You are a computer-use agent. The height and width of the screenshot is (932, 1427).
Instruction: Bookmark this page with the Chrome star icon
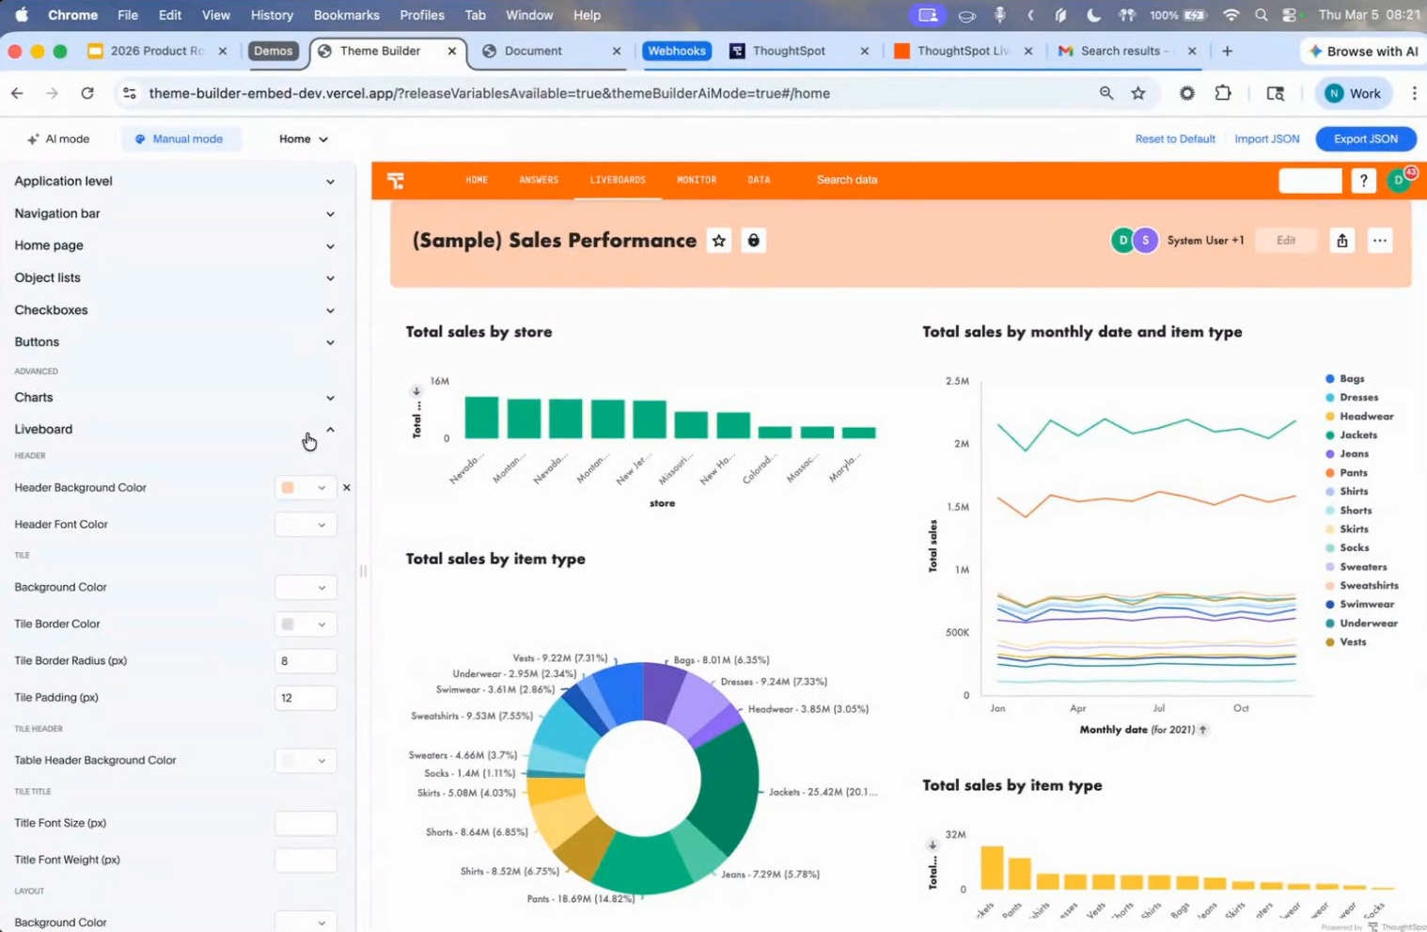pyautogui.click(x=1138, y=93)
